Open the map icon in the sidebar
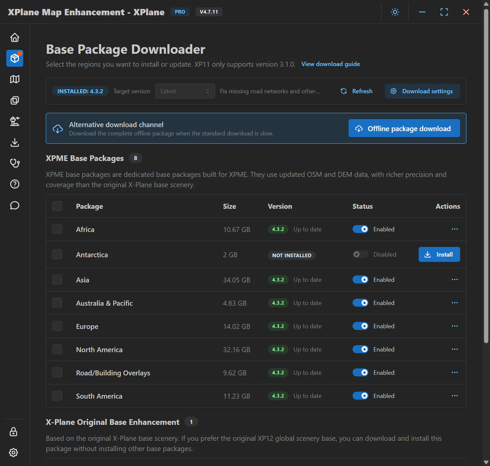The image size is (490, 466). (x=15, y=79)
